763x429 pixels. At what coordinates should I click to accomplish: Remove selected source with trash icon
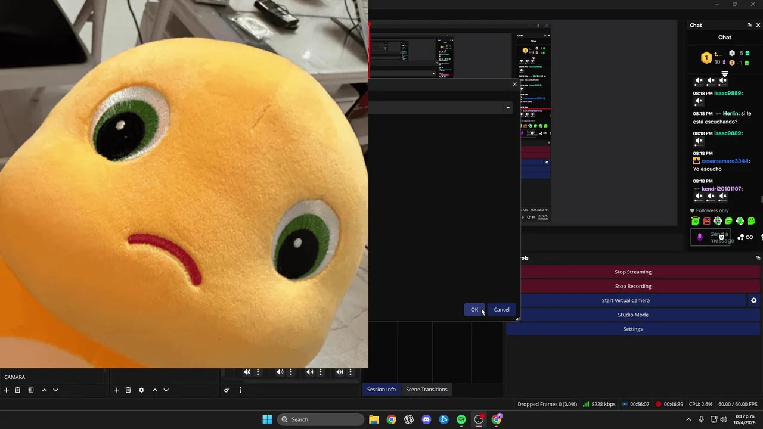point(128,390)
